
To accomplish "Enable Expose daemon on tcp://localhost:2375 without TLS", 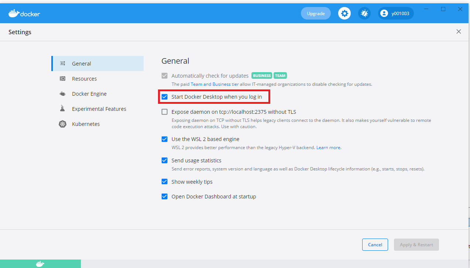I will pyautogui.click(x=165, y=112).
